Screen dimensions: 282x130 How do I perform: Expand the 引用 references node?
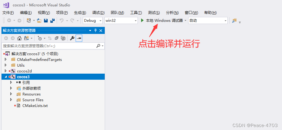point(11,82)
